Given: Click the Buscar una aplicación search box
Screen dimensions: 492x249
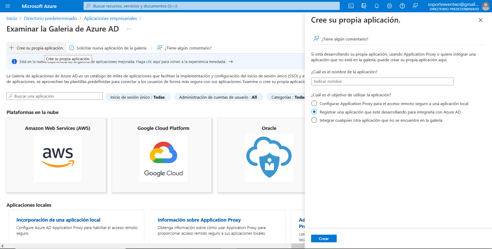Looking at the screenshot, I should coord(54,96).
